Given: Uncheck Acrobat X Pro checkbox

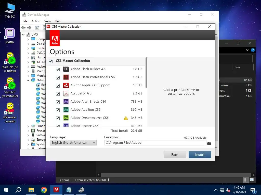Looking at the screenshot, I should tap(58, 94).
